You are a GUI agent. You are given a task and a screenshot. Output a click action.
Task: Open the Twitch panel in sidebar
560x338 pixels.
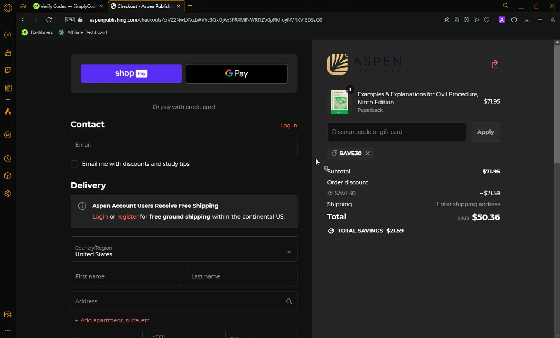8,70
